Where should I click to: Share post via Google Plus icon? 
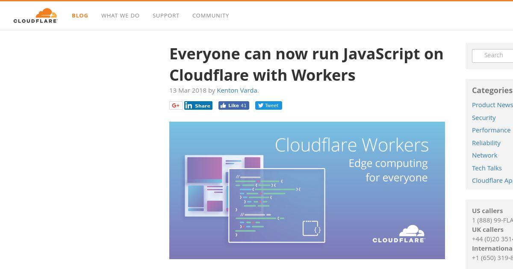(176, 105)
